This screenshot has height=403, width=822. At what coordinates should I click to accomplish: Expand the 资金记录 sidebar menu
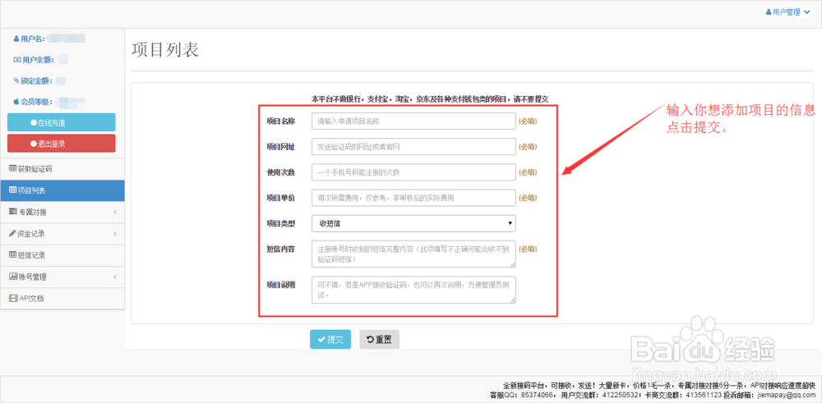point(62,233)
